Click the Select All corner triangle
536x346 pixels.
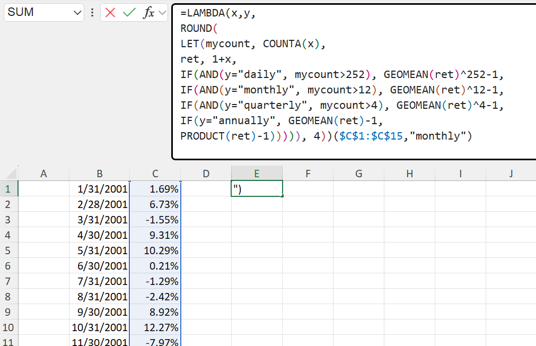10,173
